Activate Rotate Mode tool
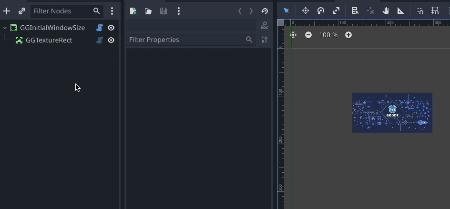 point(320,11)
